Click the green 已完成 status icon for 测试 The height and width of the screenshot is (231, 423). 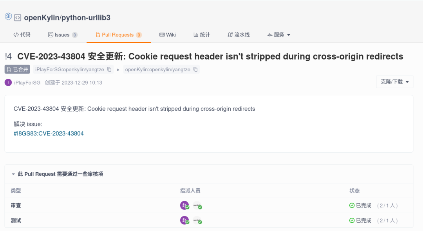click(x=352, y=221)
